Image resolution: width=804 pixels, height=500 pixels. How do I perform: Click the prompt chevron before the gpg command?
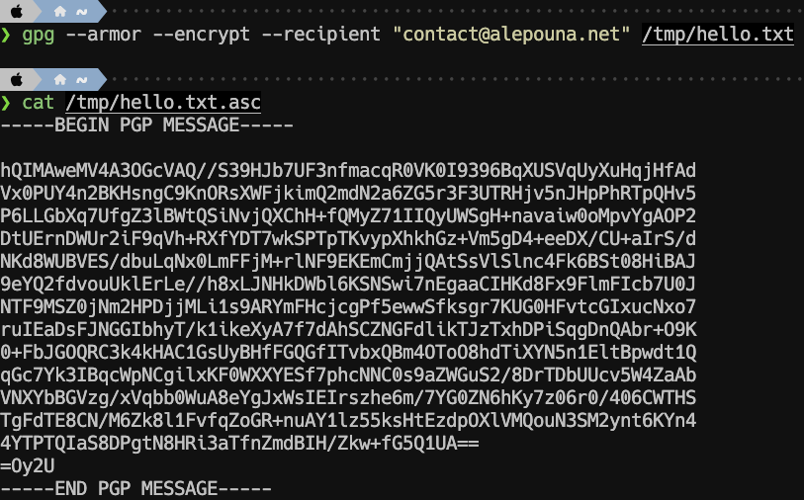tap(6, 35)
